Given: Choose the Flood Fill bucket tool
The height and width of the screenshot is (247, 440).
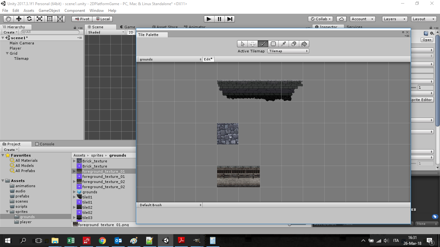Looking at the screenshot, I should click(x=304, y=44).
